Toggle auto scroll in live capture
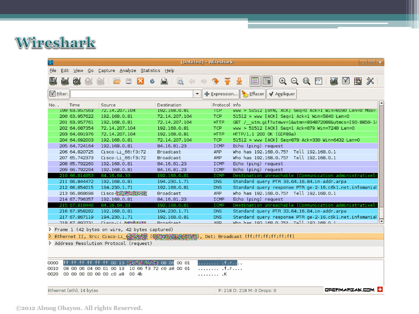Image resolution: width=419 pixels, height=314 pixels. [267, 81]
